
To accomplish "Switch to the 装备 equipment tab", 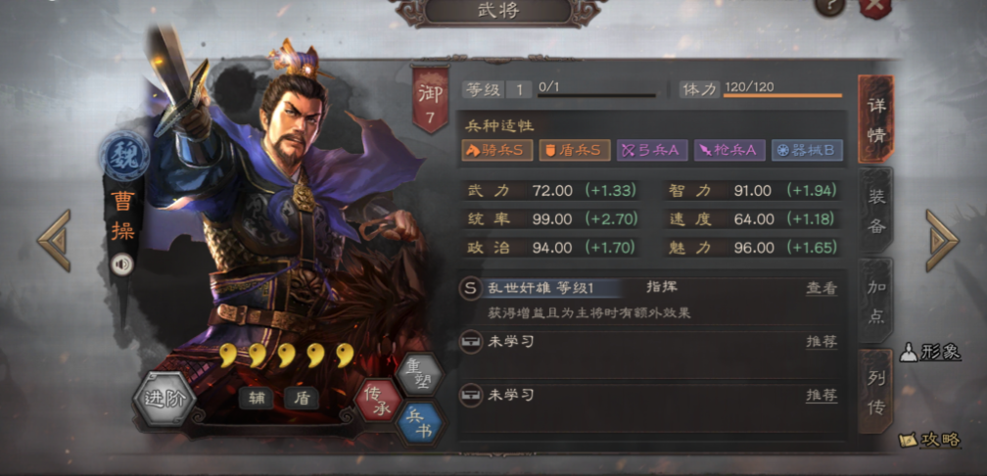I will 875,211.
